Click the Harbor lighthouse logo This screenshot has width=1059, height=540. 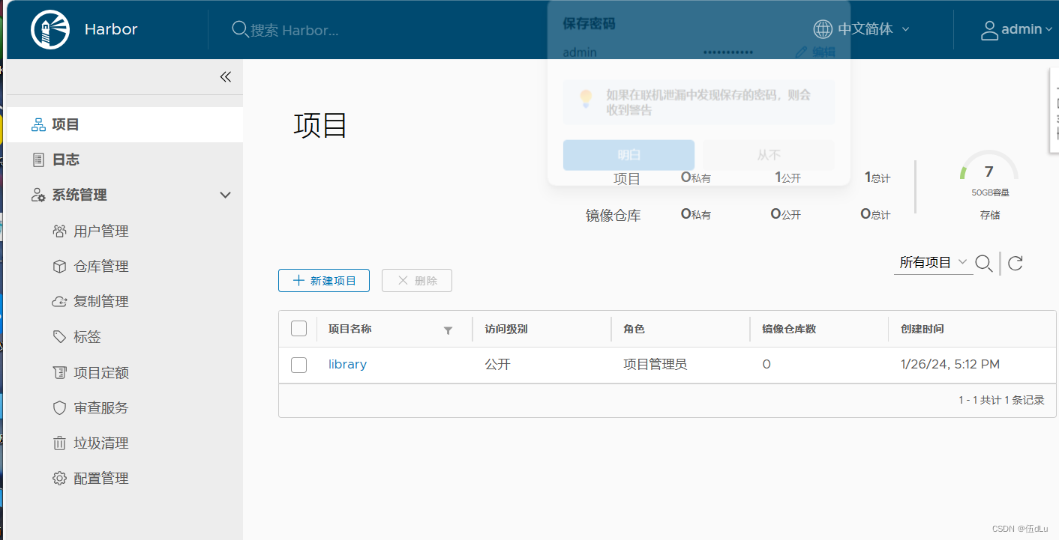point(50,29)
